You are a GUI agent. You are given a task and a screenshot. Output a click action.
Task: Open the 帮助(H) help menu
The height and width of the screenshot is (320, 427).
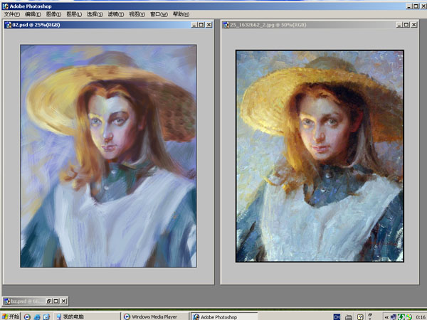pyautogui.click(x=181, y=14)
